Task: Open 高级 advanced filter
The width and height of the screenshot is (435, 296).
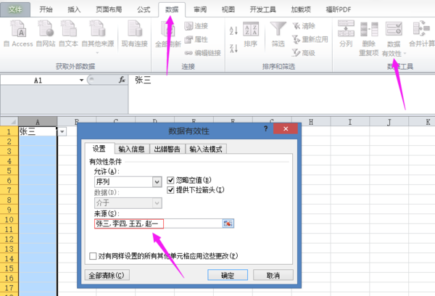Action: tap(304, 53)
